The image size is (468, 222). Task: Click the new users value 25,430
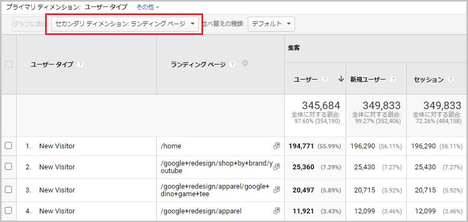tap(364, 167)
